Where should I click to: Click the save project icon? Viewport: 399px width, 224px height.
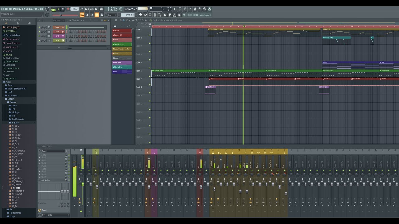(195, 9)
